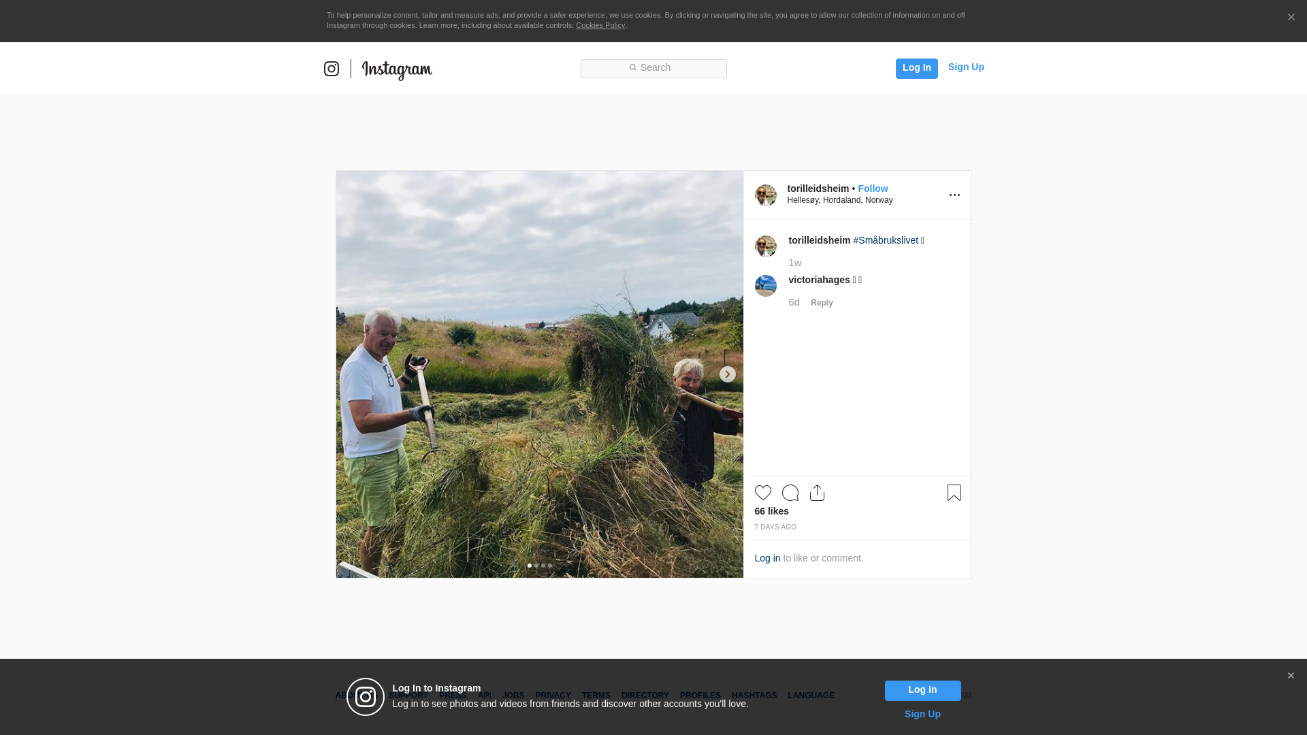Open victoriahages username link

pos(819,280)
